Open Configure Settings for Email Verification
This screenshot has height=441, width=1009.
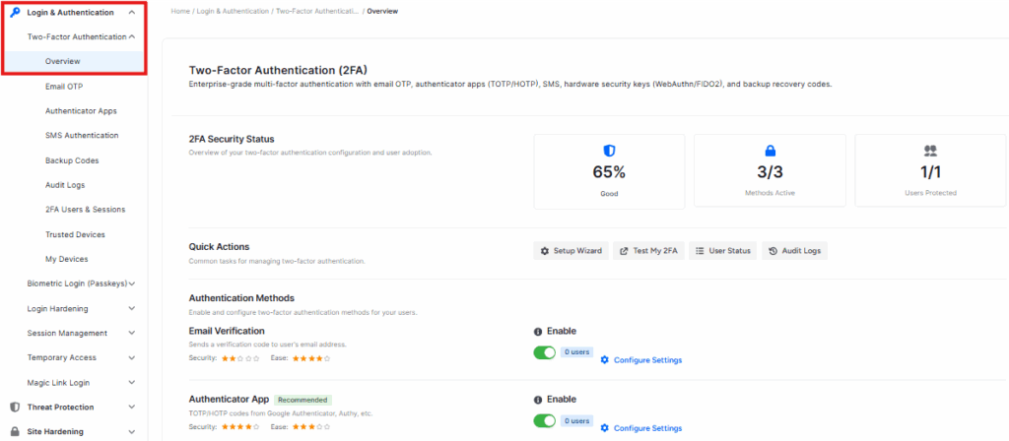tap(647, 360)
